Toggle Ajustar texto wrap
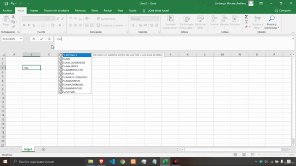 [x=106, y=19]
